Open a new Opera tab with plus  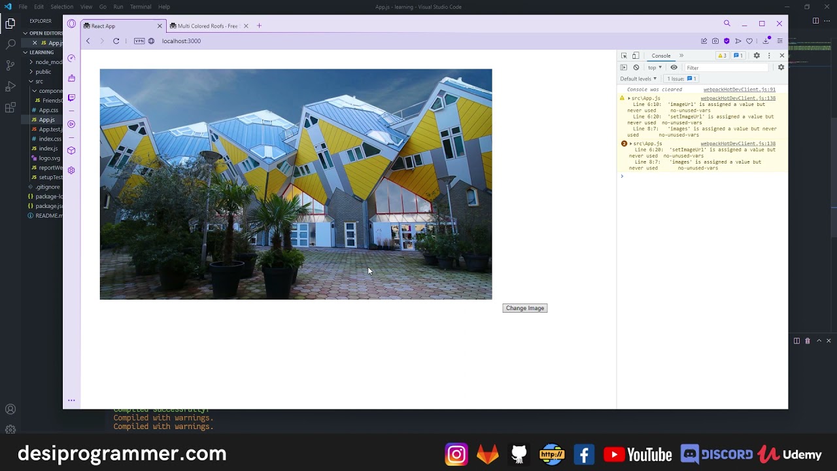pyautogui.click(x=259, y=26)
